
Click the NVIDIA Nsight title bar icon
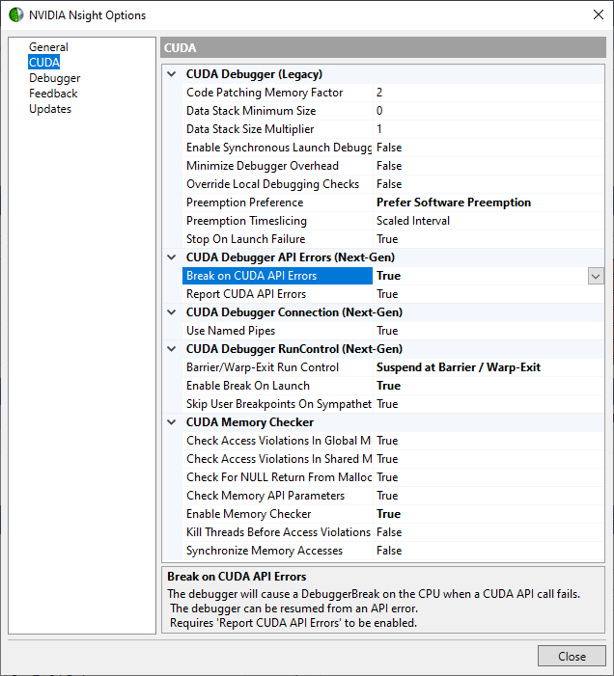tap(15, 14)
